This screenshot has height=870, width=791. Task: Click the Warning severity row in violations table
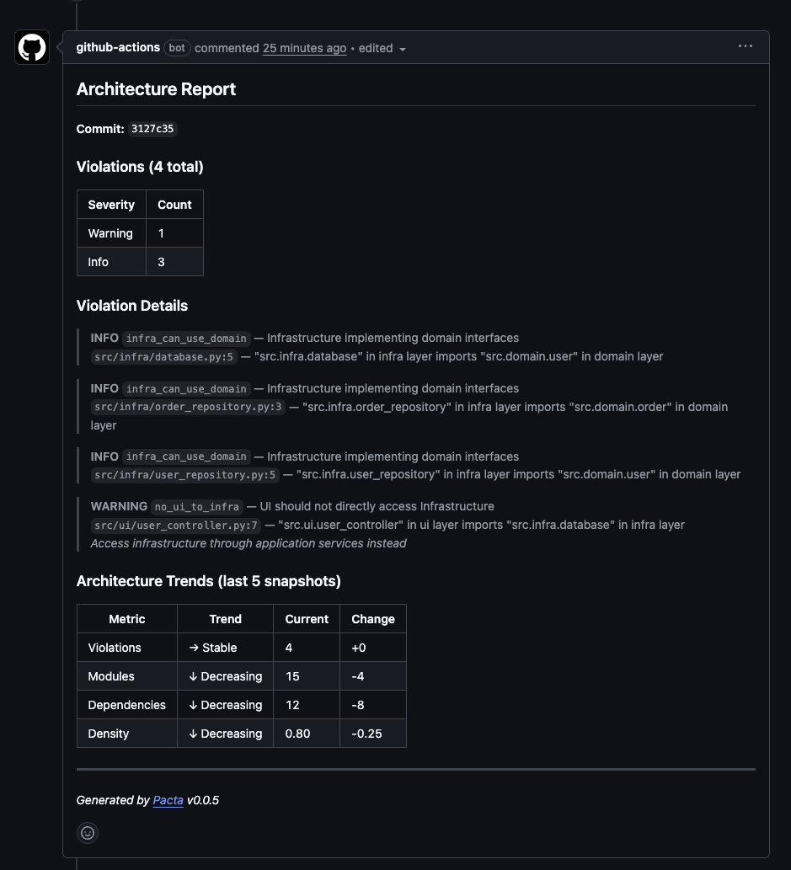[110, 233]
